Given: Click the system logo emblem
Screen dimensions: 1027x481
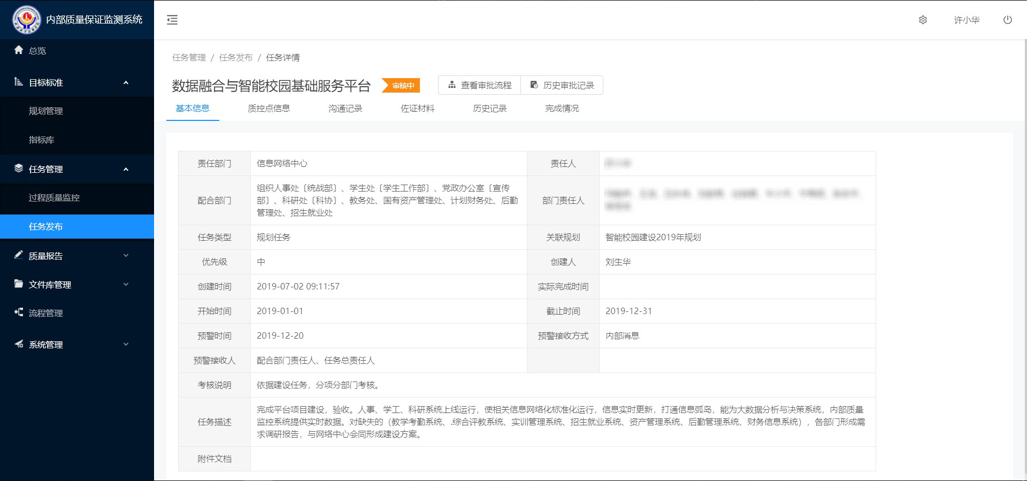Looking at the screenshot, I should point(26,20).
